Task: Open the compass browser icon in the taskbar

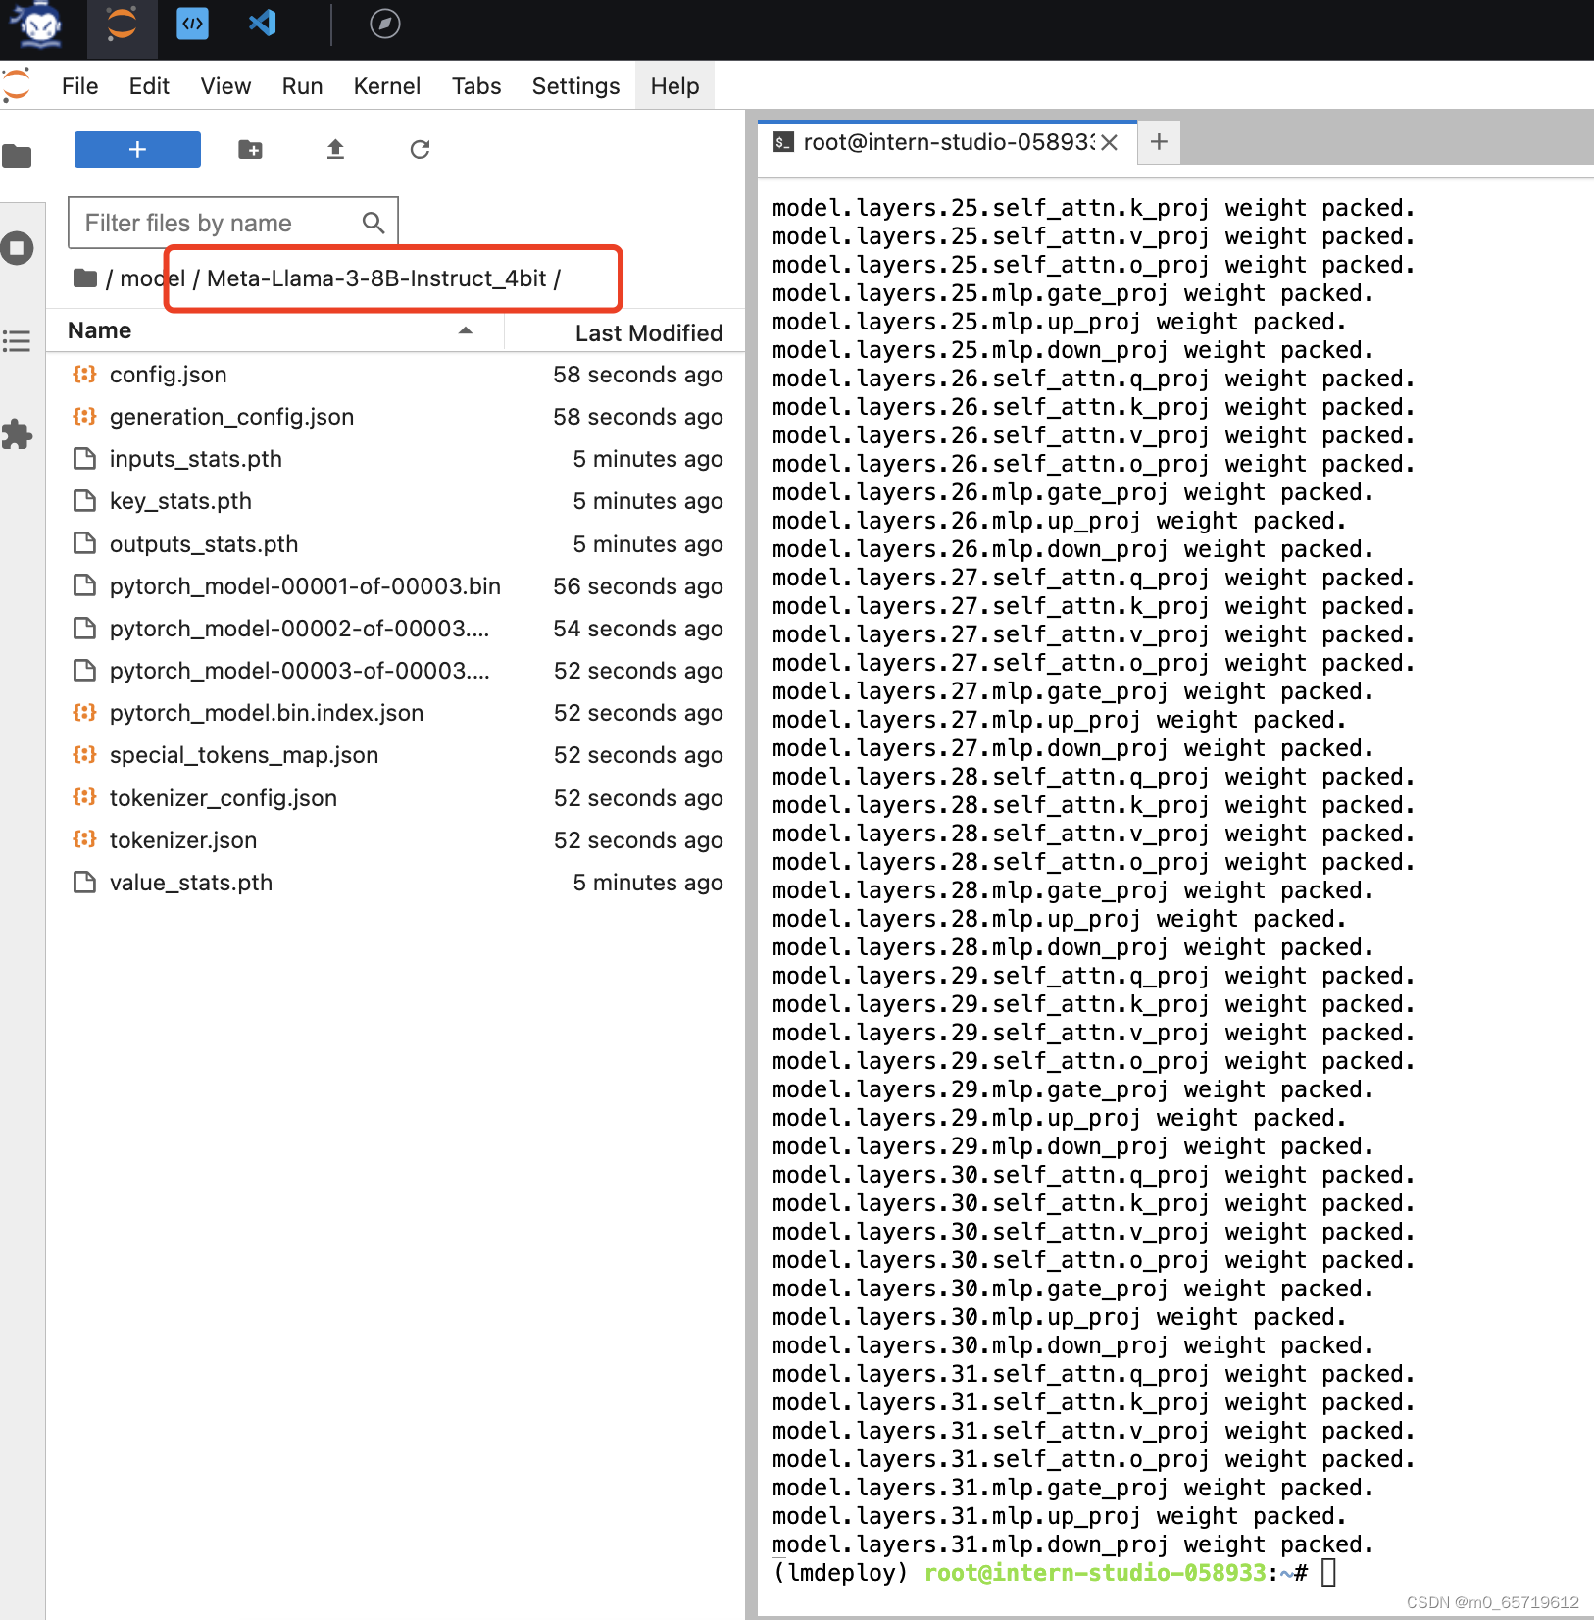Action: tap(384, 25)
